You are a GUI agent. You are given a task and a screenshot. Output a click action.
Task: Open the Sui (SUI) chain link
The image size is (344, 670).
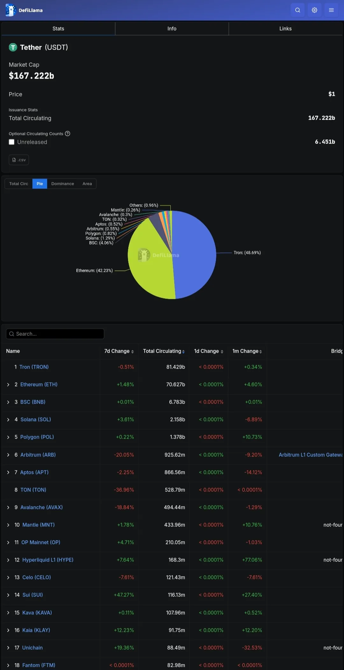point(33,595)
